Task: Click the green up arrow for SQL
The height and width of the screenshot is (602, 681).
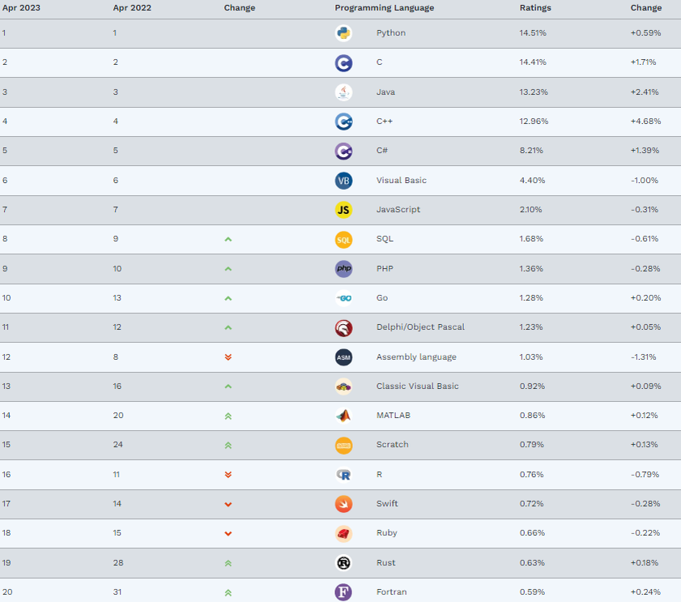Action: pos(228,240)
